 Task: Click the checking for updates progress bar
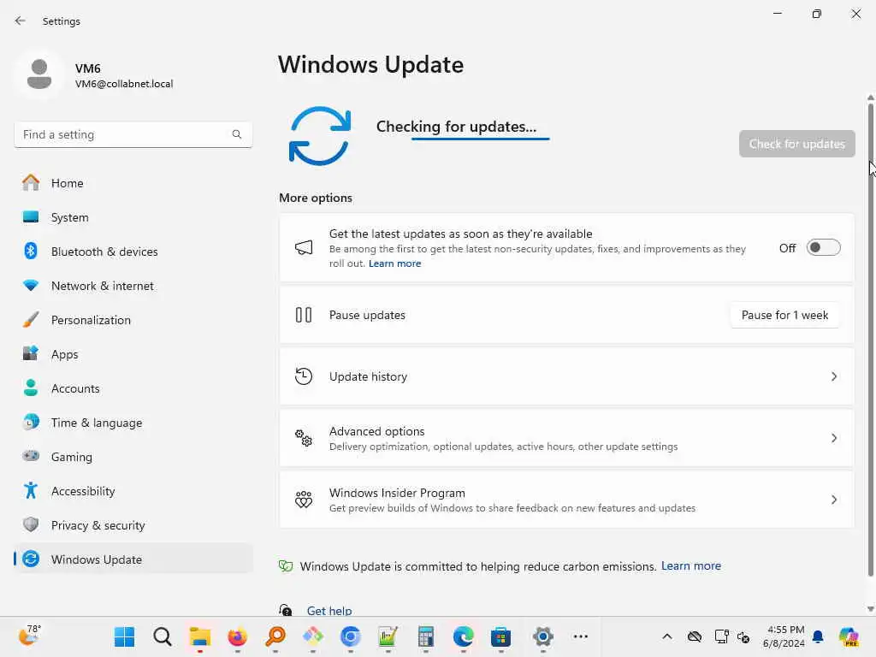(481, 139)
